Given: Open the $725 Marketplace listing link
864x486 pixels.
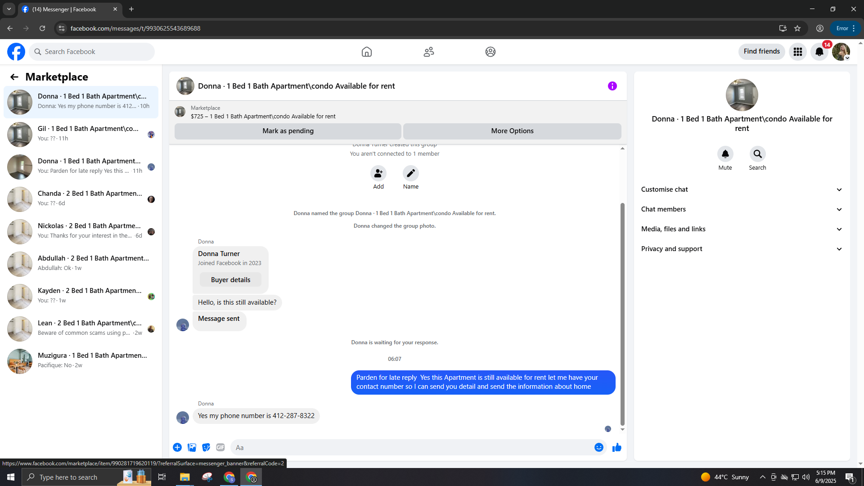Looking at the screenshot, I should coord(263,117).
